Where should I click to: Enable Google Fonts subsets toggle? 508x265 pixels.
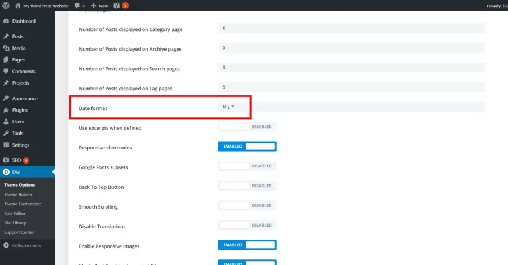click(x=247, y=166)
